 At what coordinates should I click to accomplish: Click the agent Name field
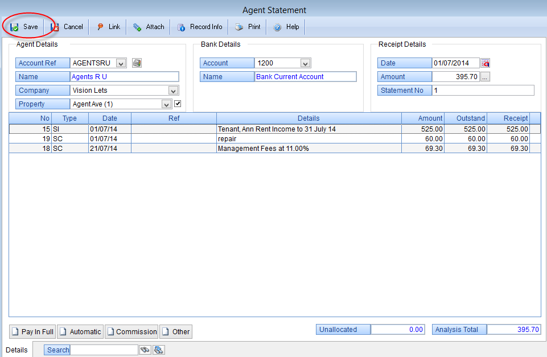pos(125,77)
